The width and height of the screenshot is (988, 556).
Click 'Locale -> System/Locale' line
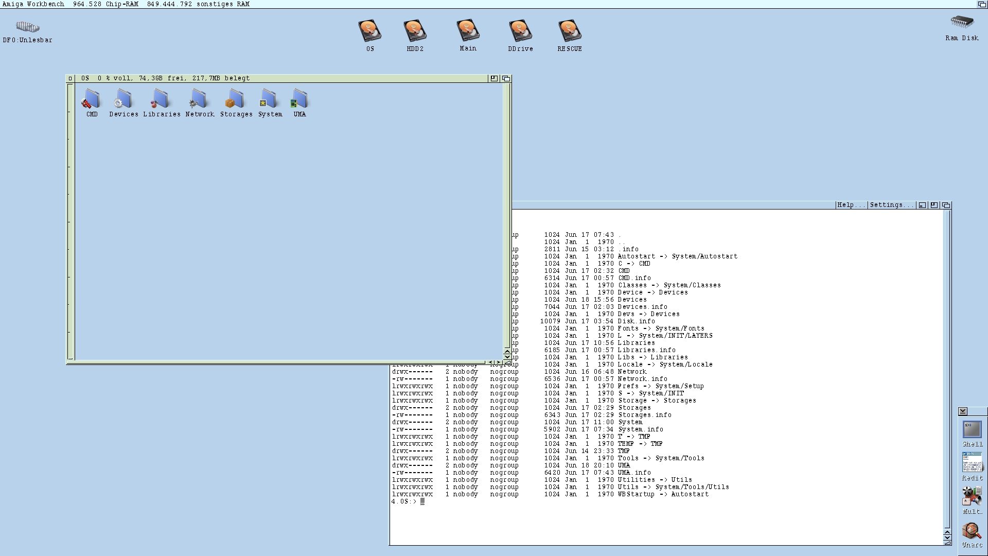pos(665,364)
